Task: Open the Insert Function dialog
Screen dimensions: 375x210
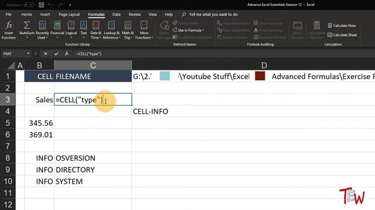Action: (9, 30)
